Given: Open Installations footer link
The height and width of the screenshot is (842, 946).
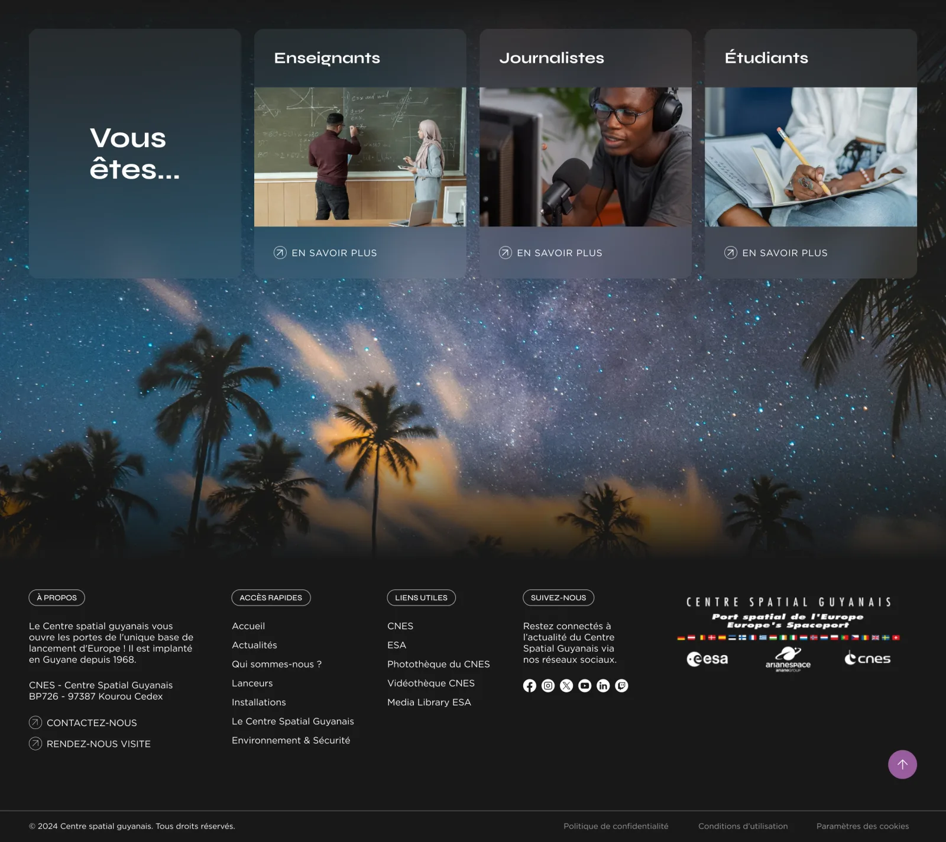Looking at the screenshot, I should point(259,702).
